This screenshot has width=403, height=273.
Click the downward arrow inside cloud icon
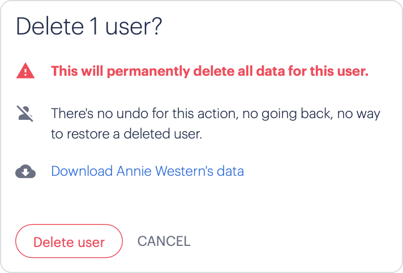(25, 172)
